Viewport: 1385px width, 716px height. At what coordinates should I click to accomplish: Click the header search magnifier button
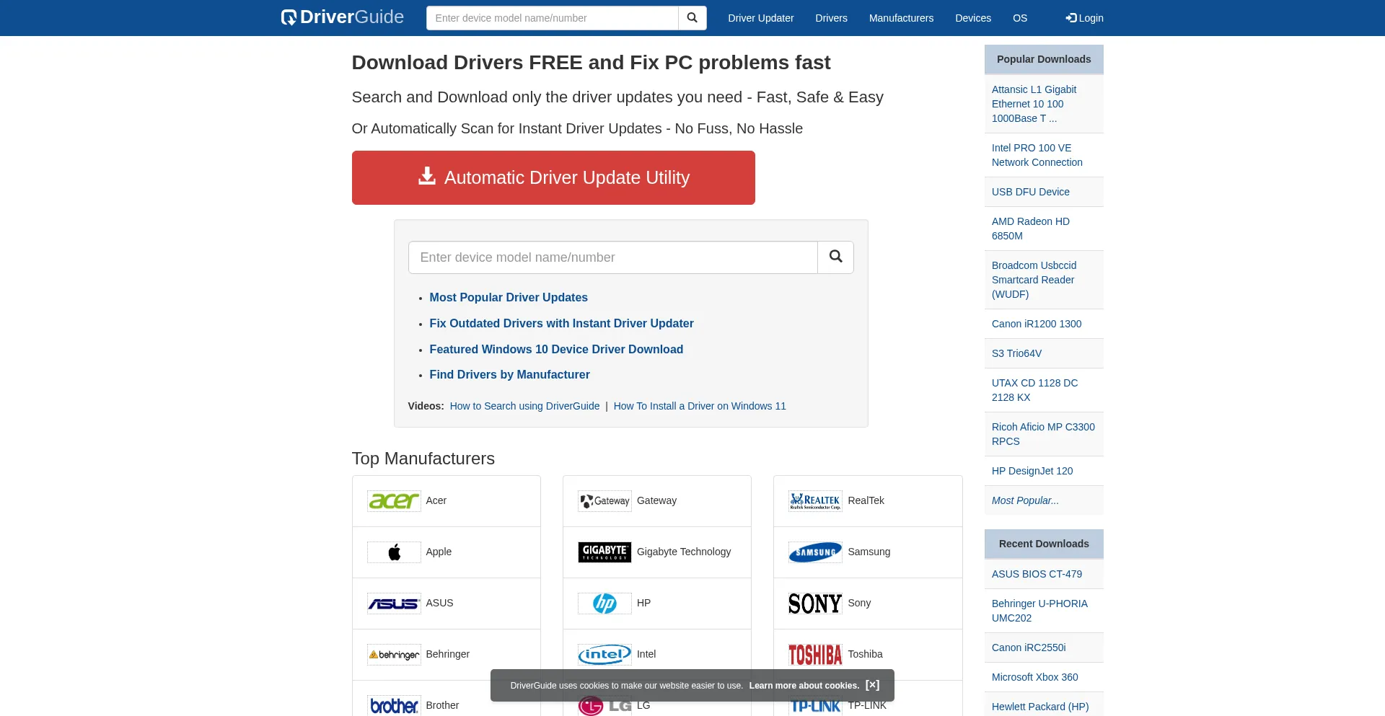coord(692,18)
